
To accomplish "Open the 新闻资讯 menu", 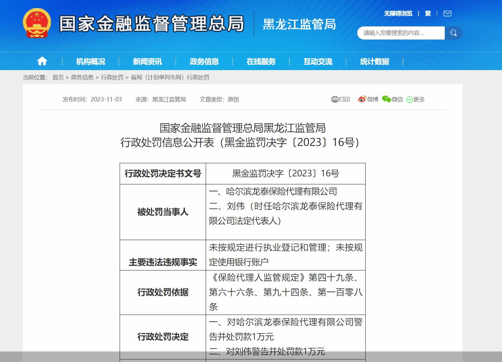I will (x=147, y=61).
